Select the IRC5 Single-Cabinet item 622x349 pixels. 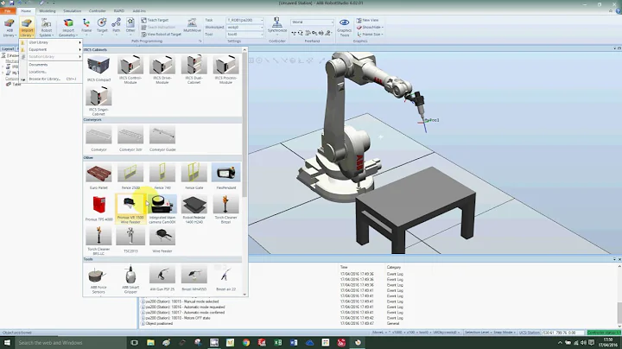coord(98,101)
